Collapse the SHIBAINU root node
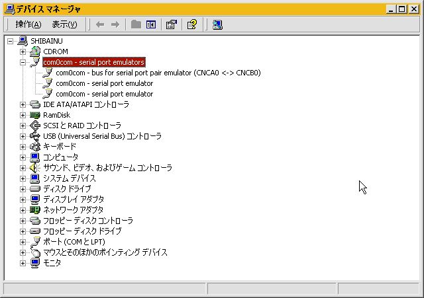This screenshot has width=424, height=298. (x=11, y=41)
